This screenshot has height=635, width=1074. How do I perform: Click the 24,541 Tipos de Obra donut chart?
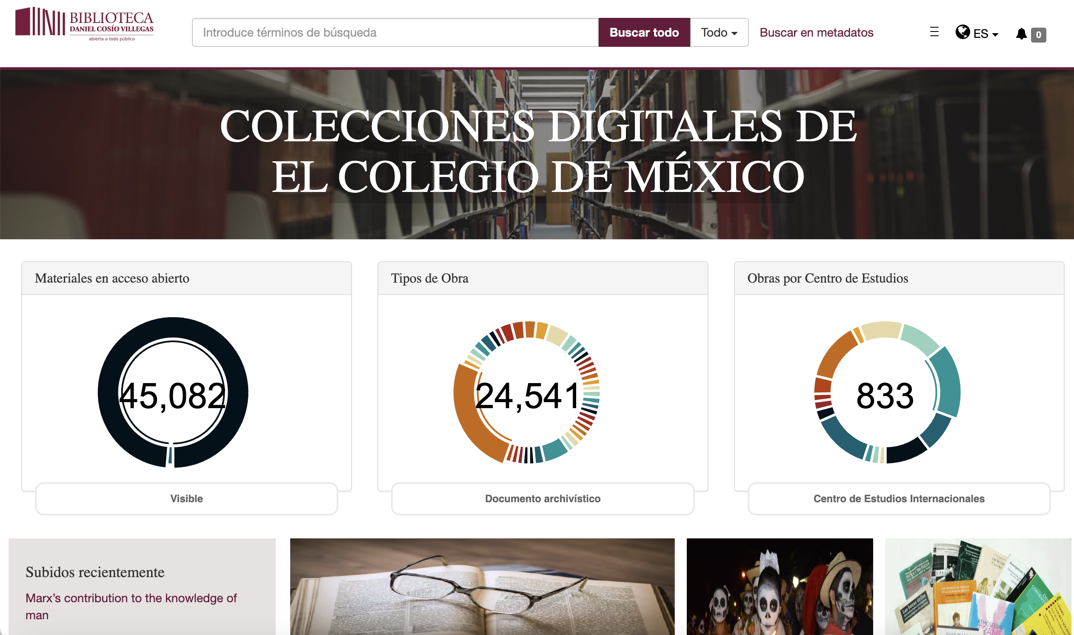(x=526, y=392)
